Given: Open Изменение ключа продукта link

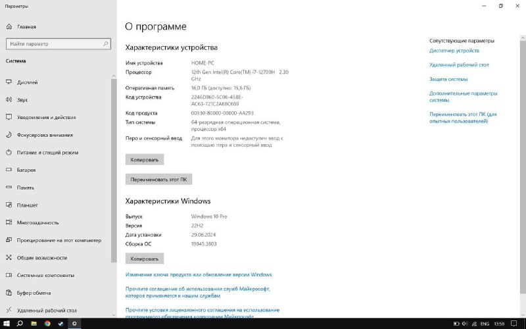Looking at the screenshot, I should point(199,274).
